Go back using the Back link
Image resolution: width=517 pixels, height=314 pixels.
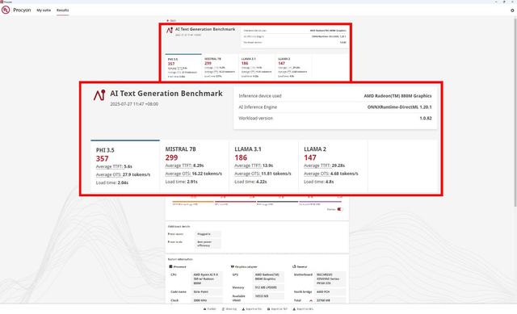click(171, 20)
